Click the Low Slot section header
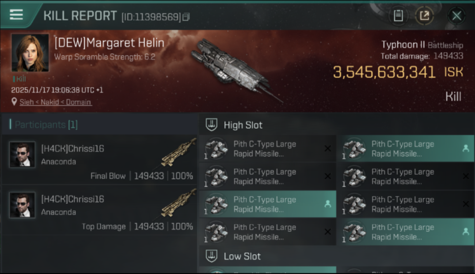Screen dimensions: 475x274 click(x=242, y=256)
